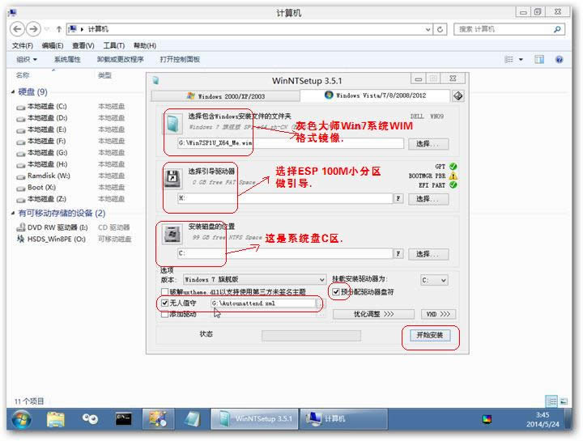Switch to details view in status bar

tap(551, 401)
